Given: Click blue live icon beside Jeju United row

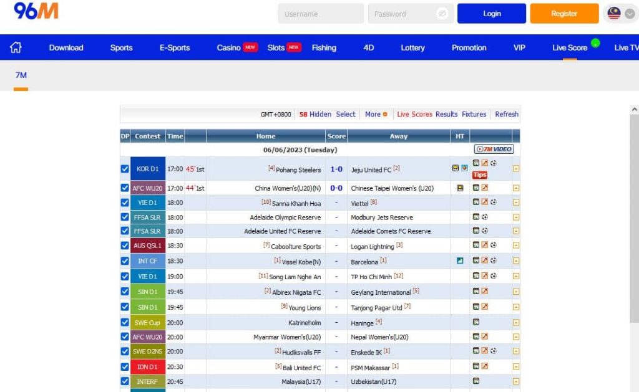Looking at the screenshot, I should coord(464,168).
